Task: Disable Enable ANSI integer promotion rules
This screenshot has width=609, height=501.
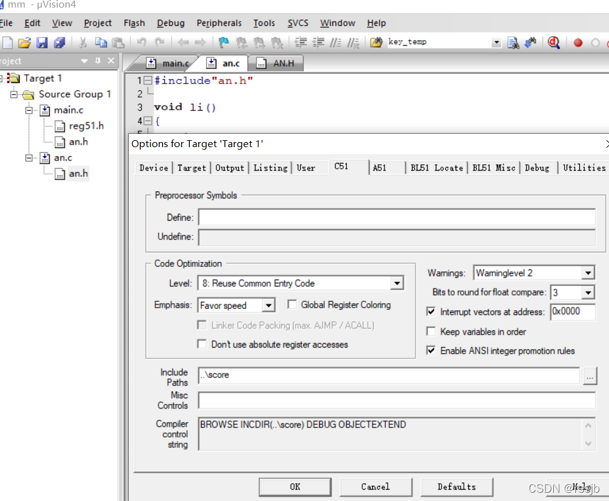Action: click(431, 350)
